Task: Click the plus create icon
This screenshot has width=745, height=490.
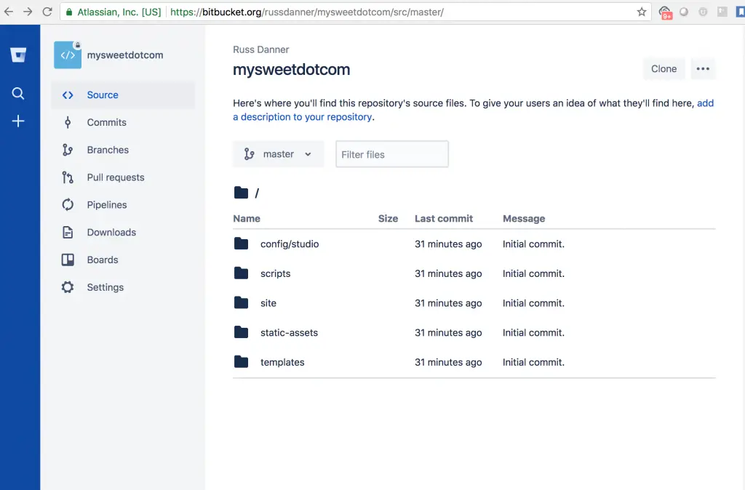Action: (x=18, y=121)
